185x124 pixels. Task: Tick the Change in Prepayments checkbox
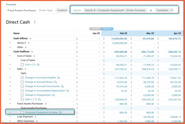pos(22,95)
